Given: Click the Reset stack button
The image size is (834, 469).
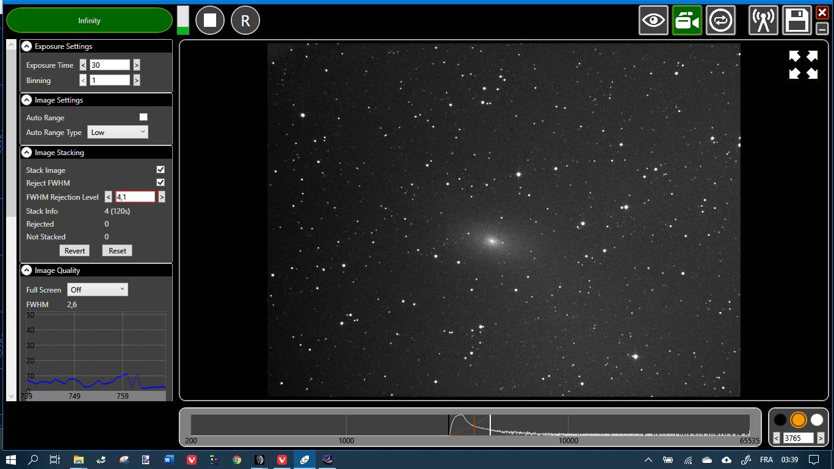Looking at the screenshot, I should tap(117, 250).
